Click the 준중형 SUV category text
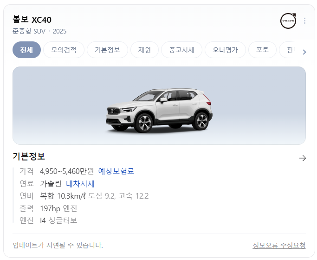Viewport: 317px width, 260px height. 29,31
